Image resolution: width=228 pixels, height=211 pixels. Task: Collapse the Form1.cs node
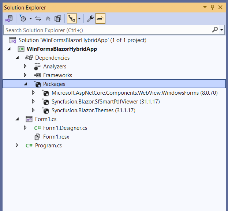pyautogui.click(x=17, y=119)
